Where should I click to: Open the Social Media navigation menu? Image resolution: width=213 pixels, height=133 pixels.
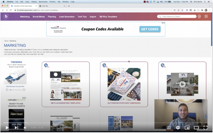click(x=39, y=17)
